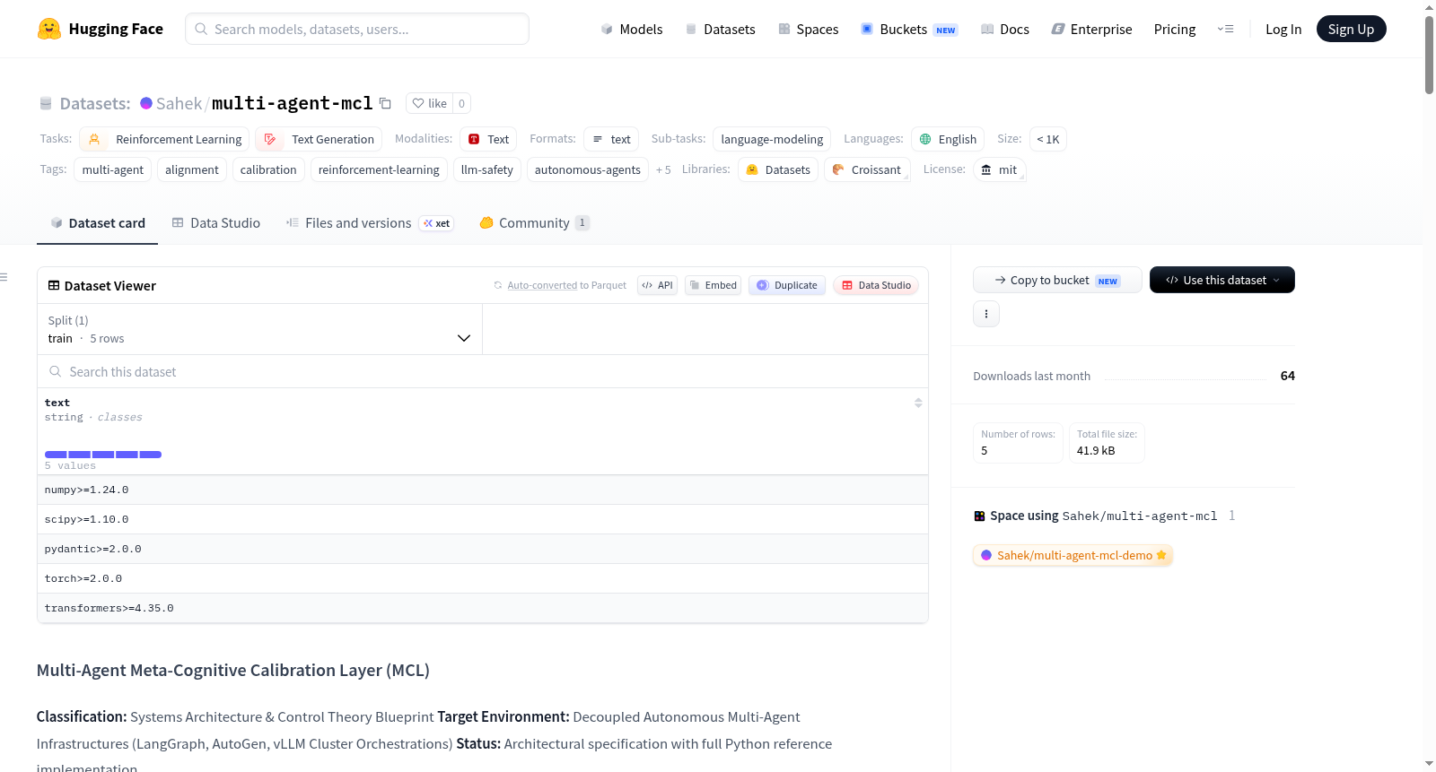Click the three-dot more options button
Screen dimensions: 1436x772
pyautogui.click(x=986, y=314)
